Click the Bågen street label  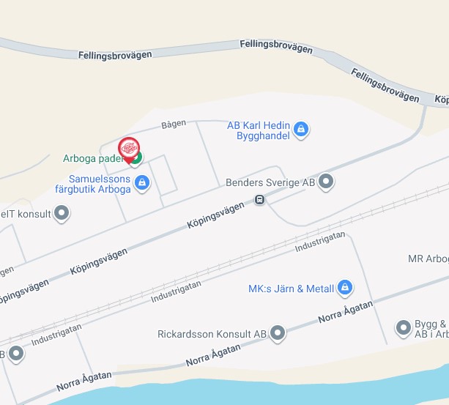[x=174, y=125]
